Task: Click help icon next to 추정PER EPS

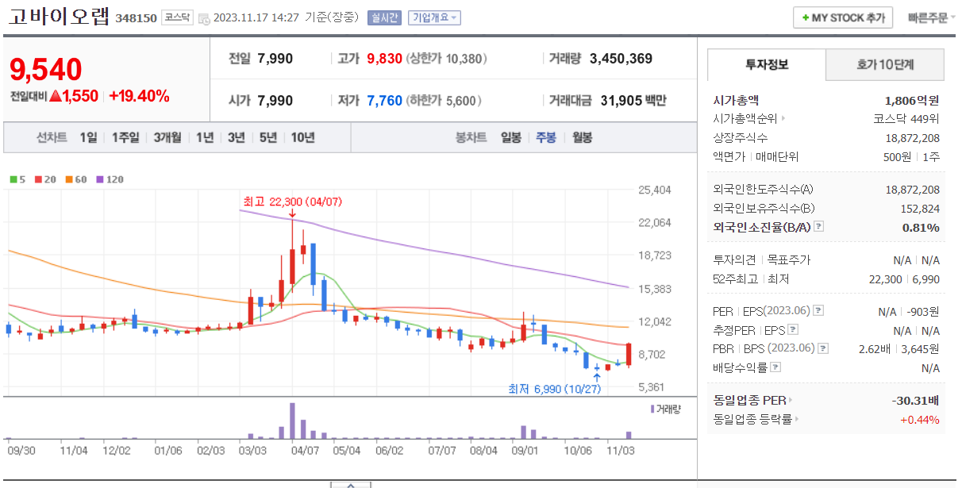Action: tap(792, 330)
